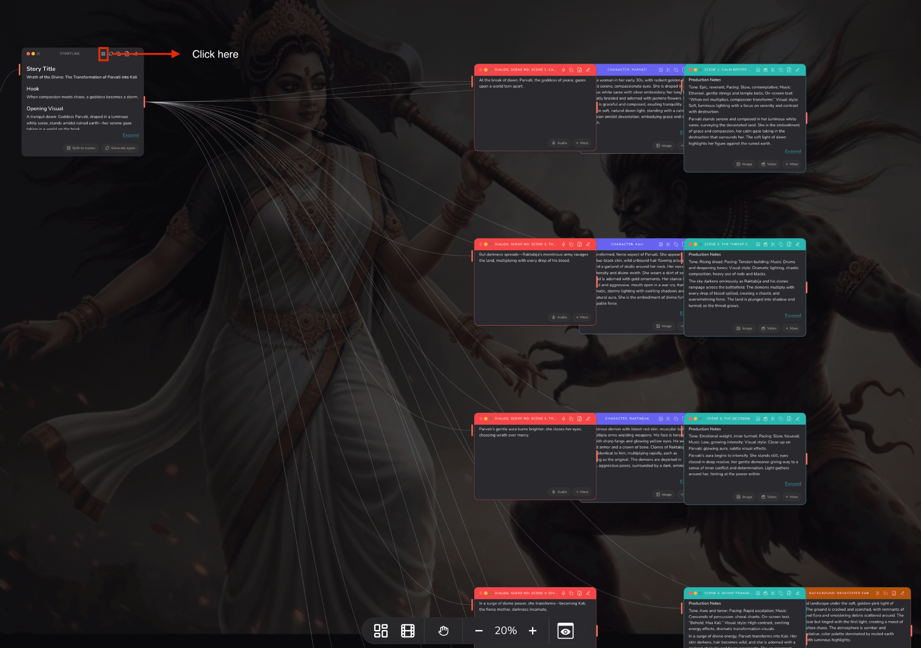Click image icon in Scene 2 The Threat header
921x648 pixels.
(758, 244)
